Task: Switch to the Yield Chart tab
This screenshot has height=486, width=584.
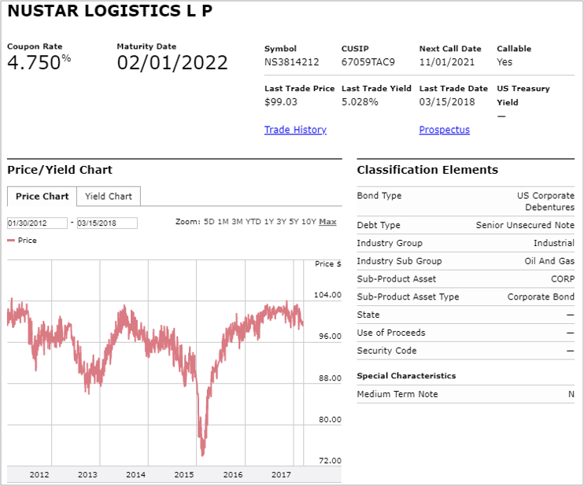Action: [109, 196]
